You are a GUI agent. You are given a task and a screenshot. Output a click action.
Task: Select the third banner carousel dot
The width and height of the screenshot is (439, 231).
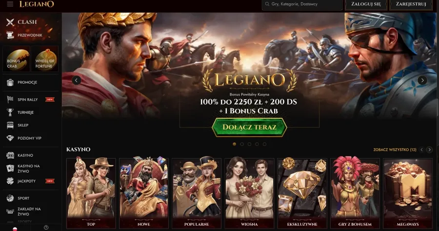coord(249,144)
